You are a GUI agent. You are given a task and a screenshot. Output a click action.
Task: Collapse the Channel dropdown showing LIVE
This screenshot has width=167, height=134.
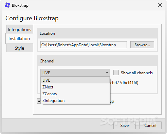[75, 73]
